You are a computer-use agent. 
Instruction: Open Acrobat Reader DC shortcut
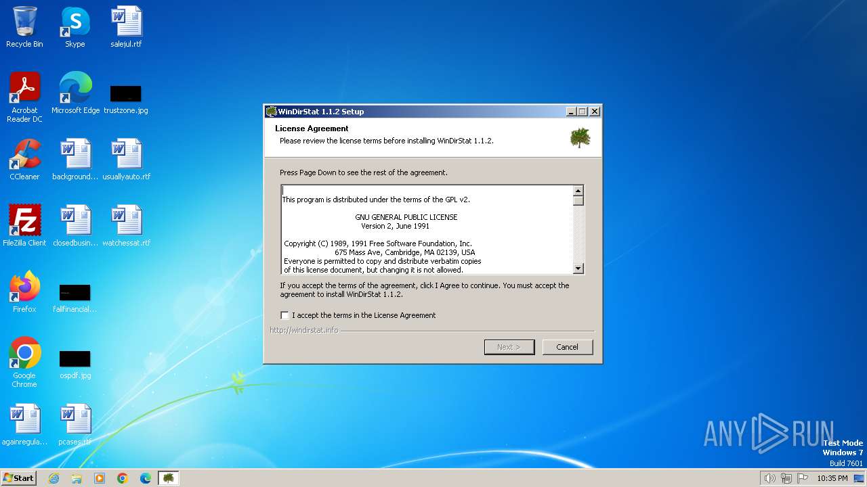tap(24, 97)
